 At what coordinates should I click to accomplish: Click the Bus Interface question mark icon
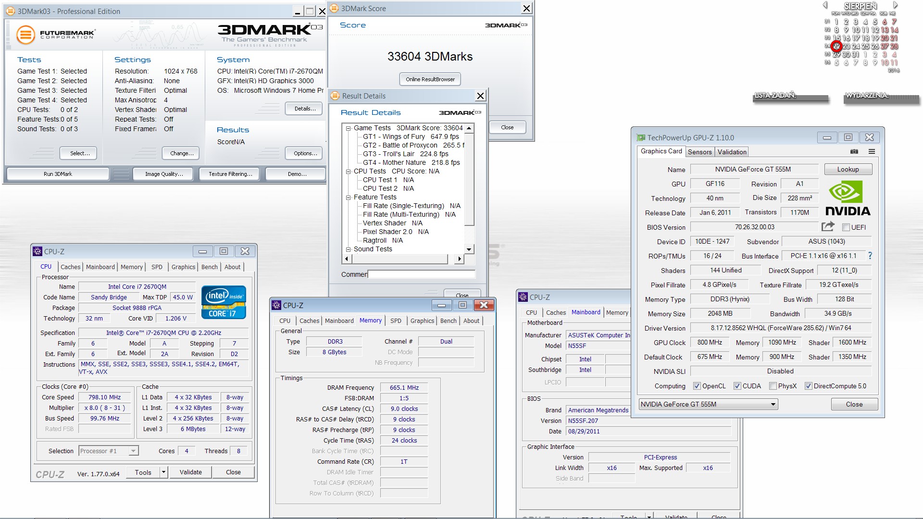tap(870, 256)
